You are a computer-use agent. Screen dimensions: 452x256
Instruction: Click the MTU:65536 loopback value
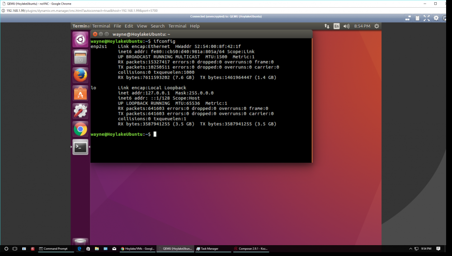tap(188, 103)
